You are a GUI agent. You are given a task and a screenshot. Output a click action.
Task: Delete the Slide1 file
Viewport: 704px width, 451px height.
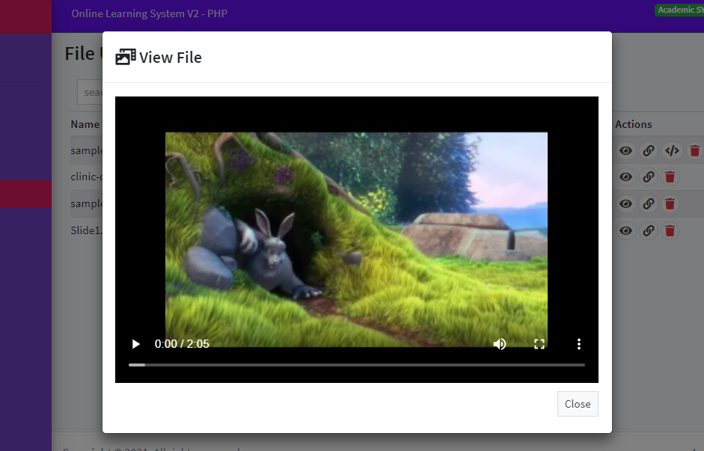pyautogui.click(x=670, y=230)
